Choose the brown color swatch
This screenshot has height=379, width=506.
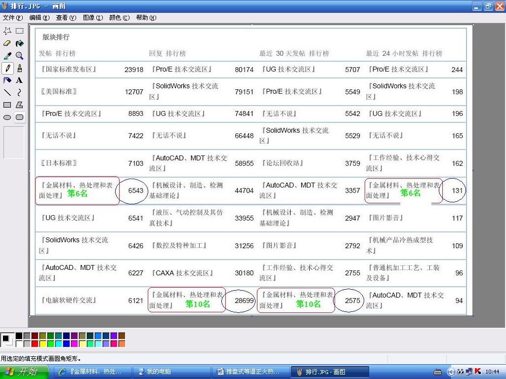[122, 336]
